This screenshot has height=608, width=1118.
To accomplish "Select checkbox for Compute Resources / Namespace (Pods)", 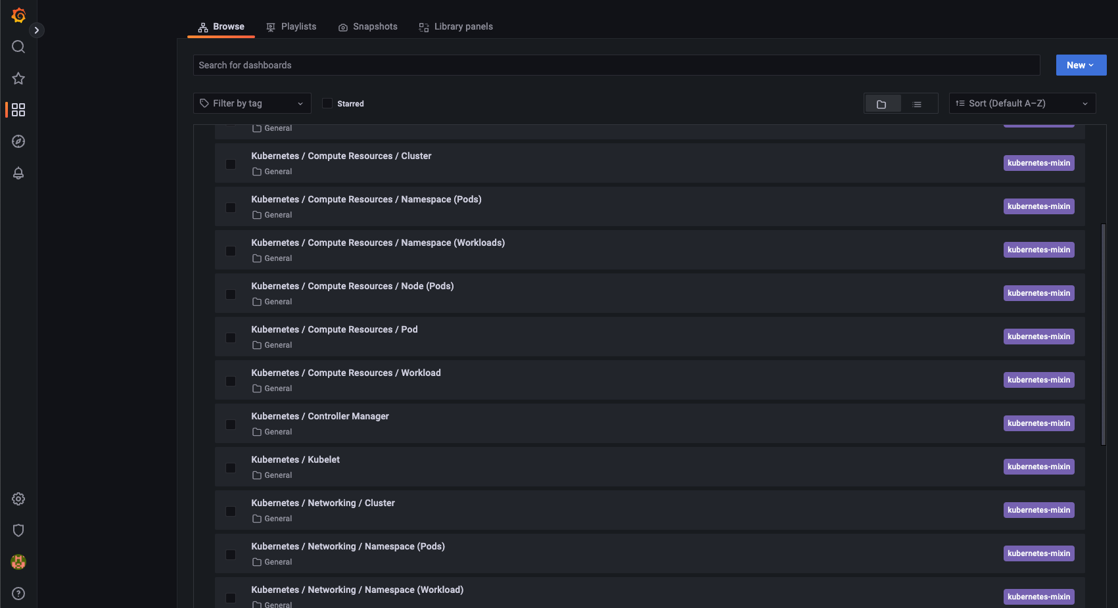I will 231,208.
